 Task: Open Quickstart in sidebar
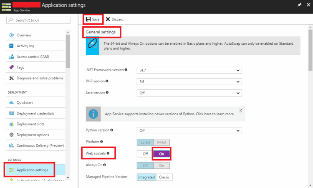coord(36,102)
